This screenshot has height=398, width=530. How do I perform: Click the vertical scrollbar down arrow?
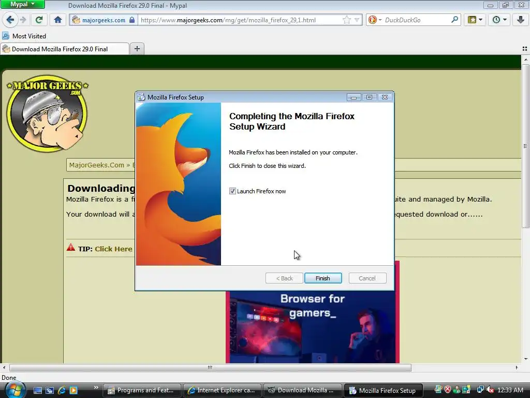(526, 359)
